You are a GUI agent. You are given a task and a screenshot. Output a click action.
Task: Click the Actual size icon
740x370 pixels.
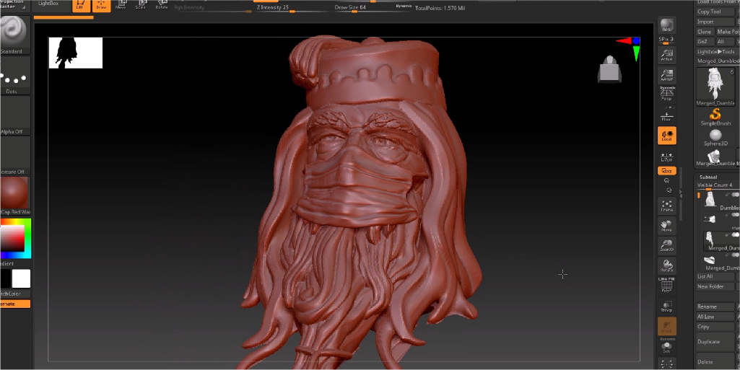667,55
